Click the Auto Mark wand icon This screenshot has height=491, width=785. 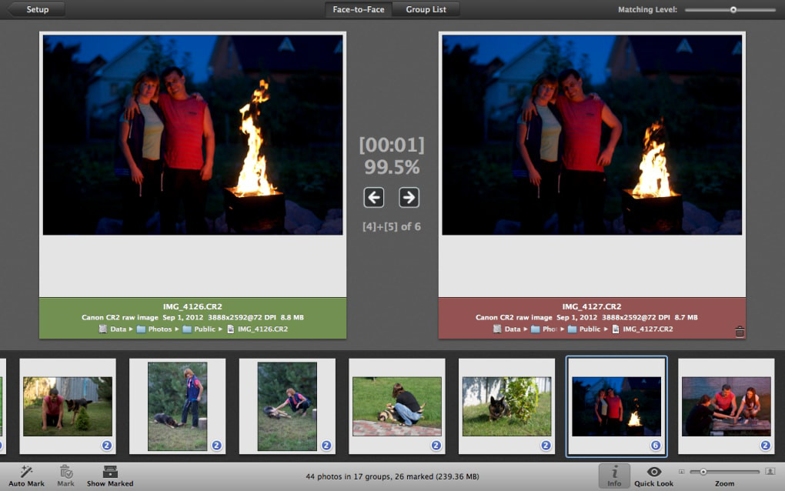(x=26, y=472)
